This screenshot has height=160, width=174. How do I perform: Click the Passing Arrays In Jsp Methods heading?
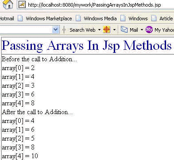(87, 45)
